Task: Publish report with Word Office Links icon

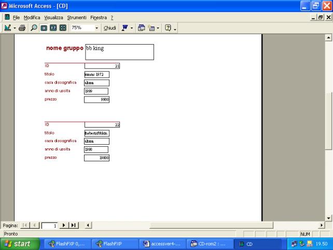Action: pyautogui.click(x=125, y=28)
